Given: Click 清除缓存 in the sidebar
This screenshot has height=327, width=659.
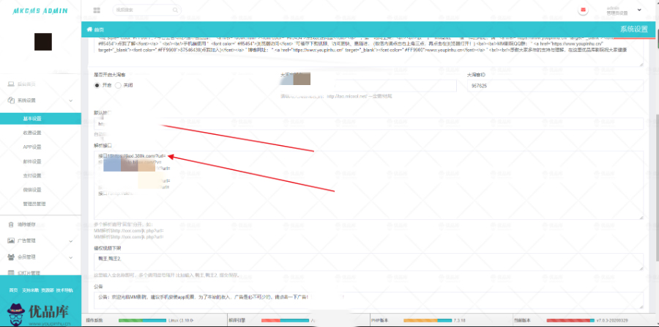Looking at the screenshot, I should point(26,225).
